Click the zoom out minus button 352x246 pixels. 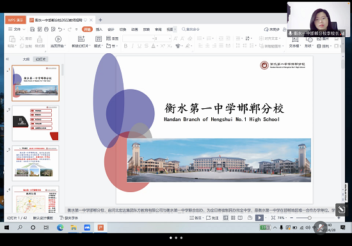pos(291,218)
